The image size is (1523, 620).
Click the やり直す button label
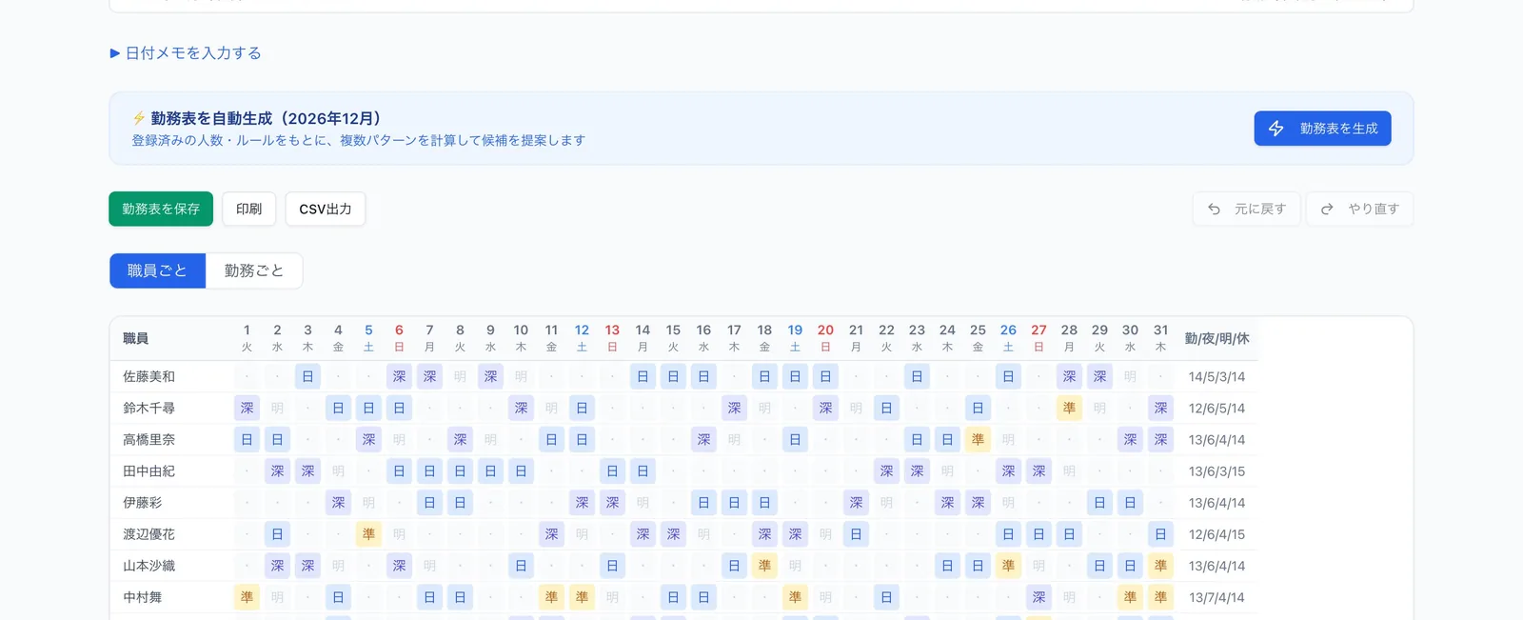[1374, 209]
